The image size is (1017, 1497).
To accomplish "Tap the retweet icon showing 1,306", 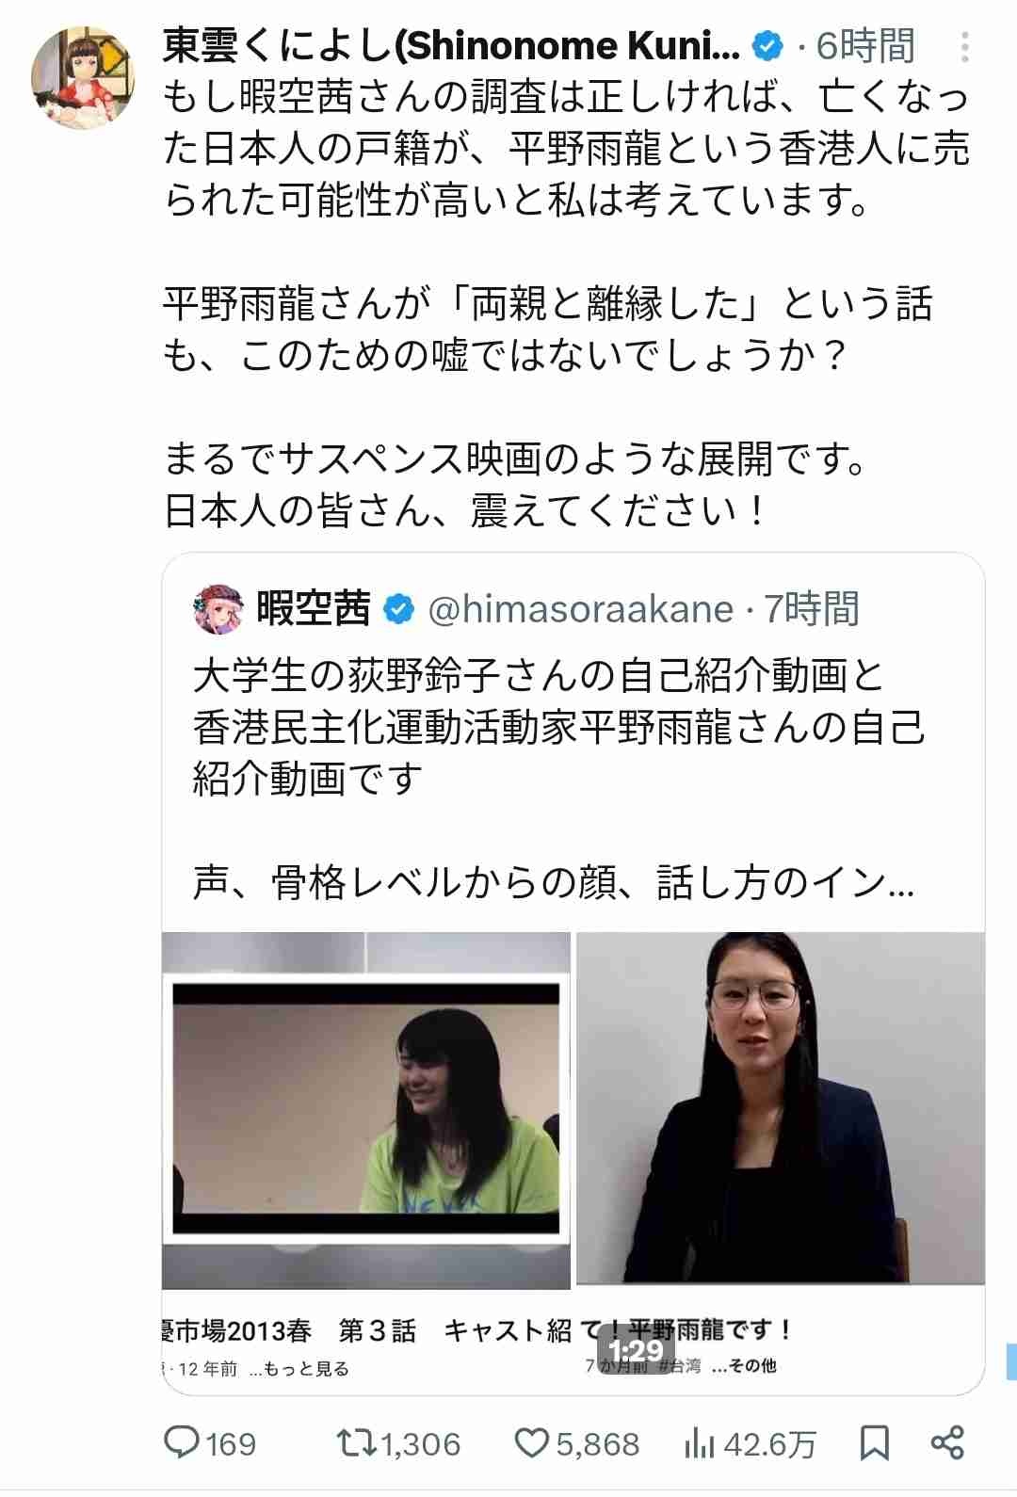I will pyautogui.click(x=356, y=1442).
